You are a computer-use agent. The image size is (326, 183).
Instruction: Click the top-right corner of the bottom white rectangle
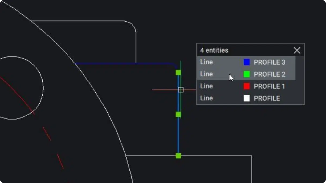tap(252, 156)
